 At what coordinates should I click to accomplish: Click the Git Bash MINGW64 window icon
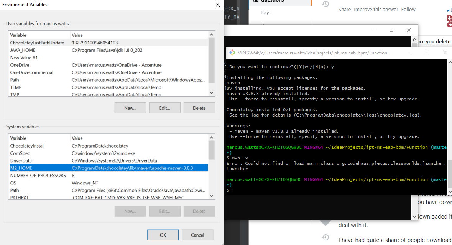coord(232,53)
